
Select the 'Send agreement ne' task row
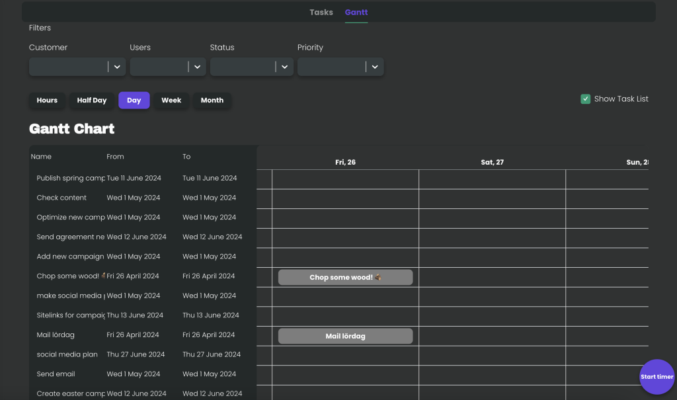[x=143, y=237]
